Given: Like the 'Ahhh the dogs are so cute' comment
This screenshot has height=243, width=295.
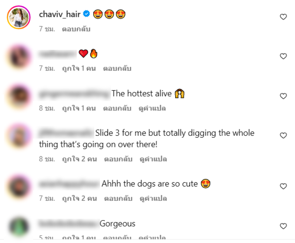Looking at the screenshot, I should 283,186.
